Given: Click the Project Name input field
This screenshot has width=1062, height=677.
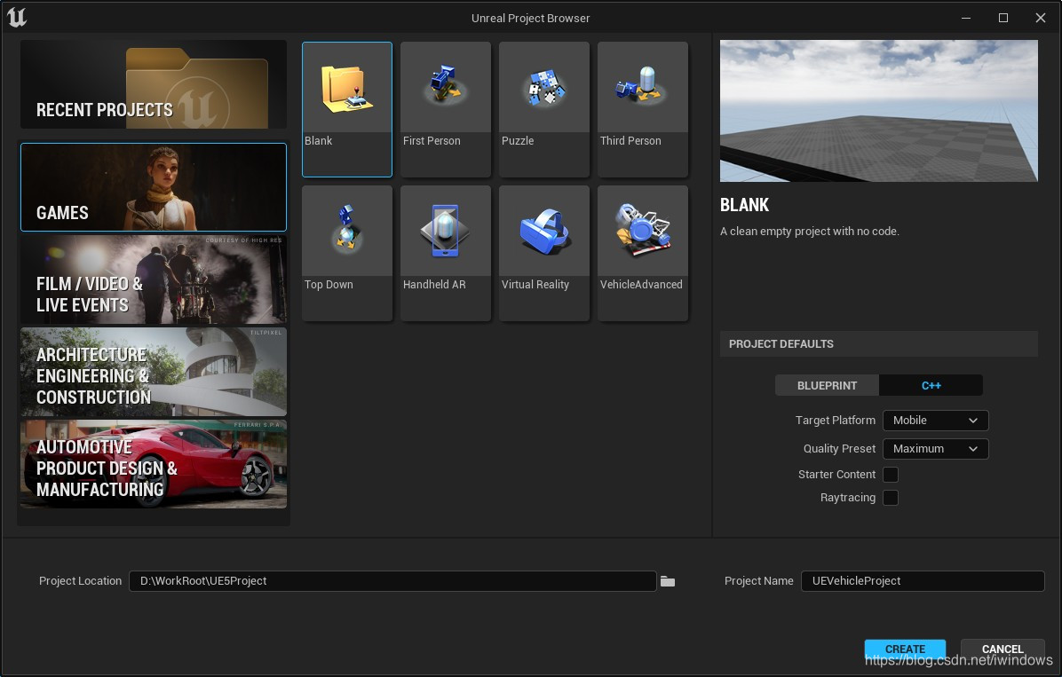Looking at the screenshot, I should pos(923,581).
